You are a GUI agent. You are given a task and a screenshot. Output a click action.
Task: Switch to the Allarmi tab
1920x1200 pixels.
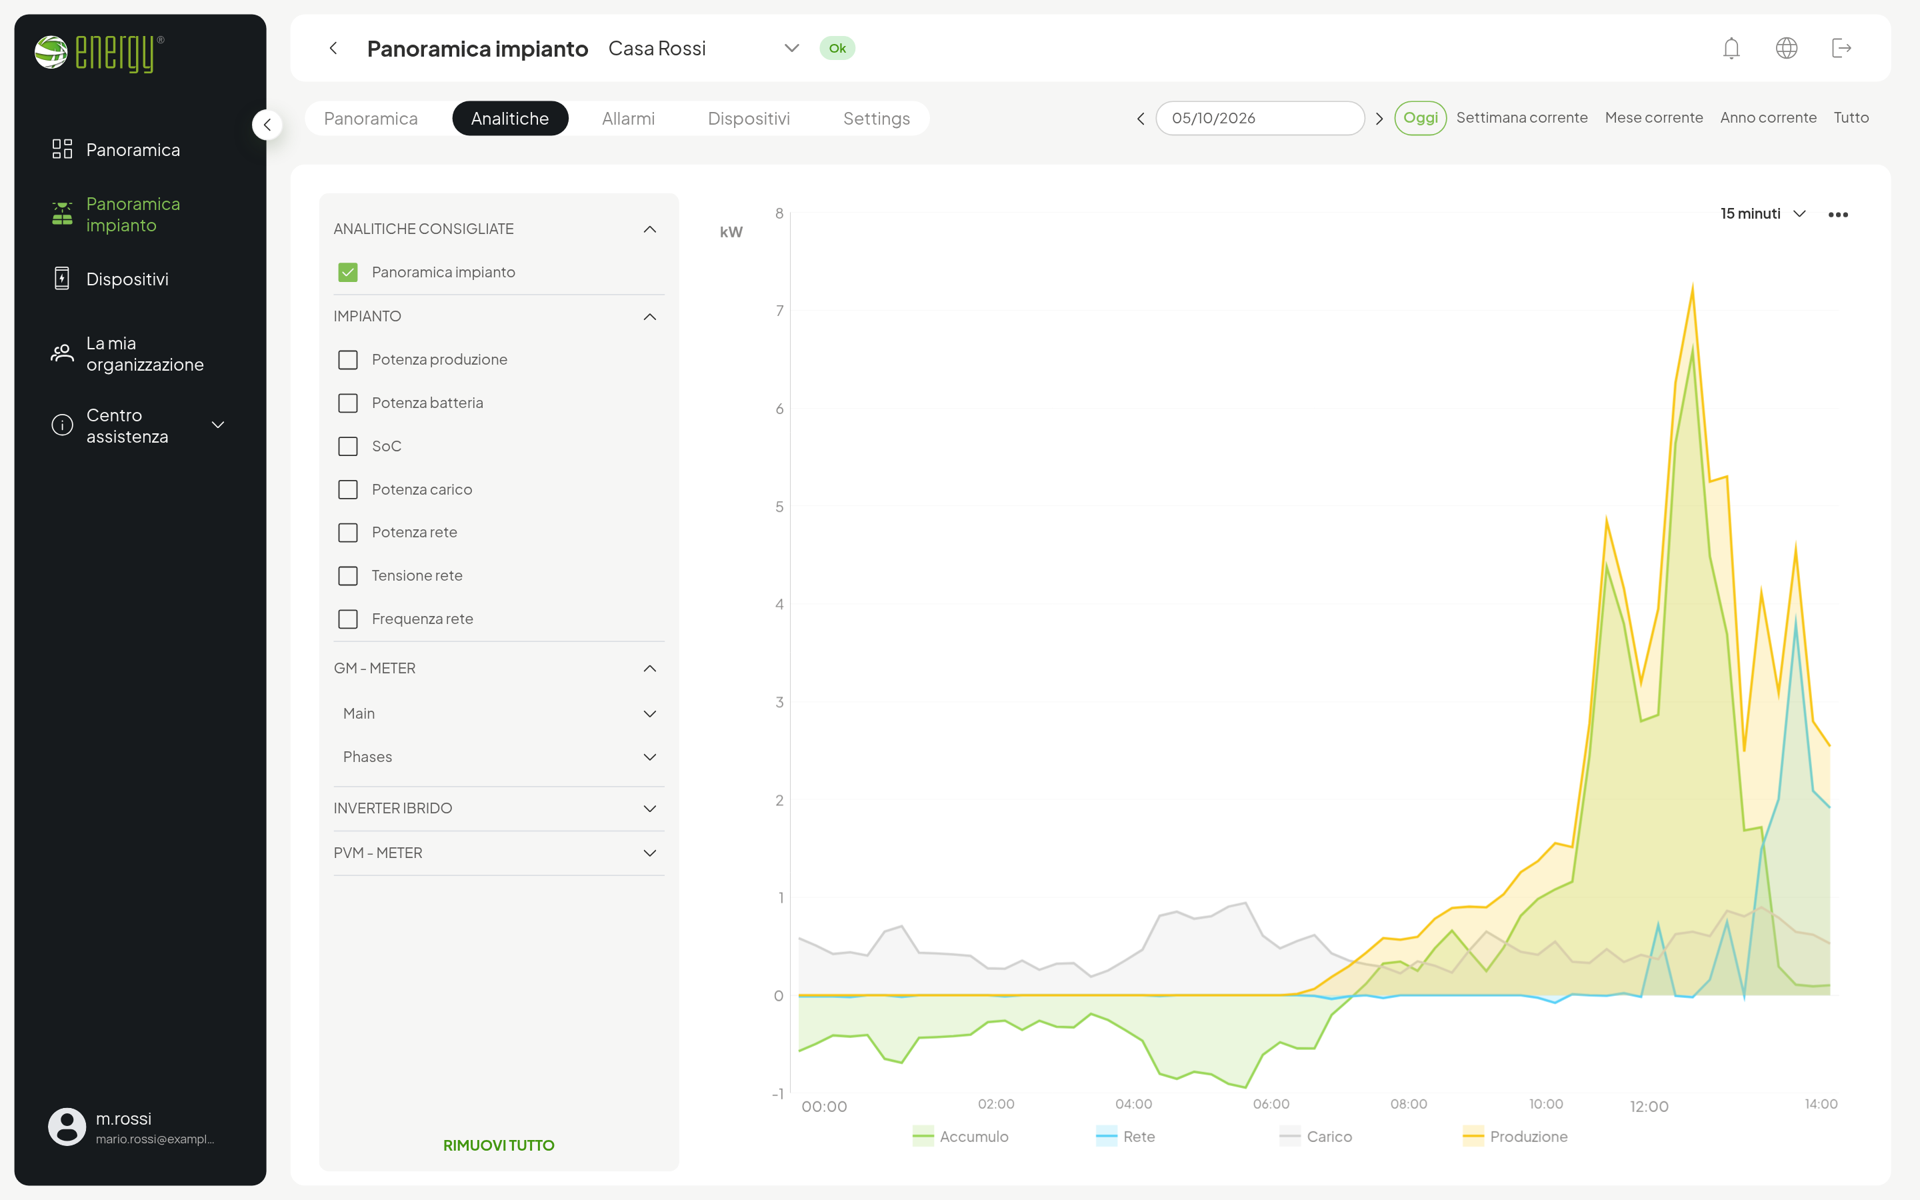coord(629,118)
